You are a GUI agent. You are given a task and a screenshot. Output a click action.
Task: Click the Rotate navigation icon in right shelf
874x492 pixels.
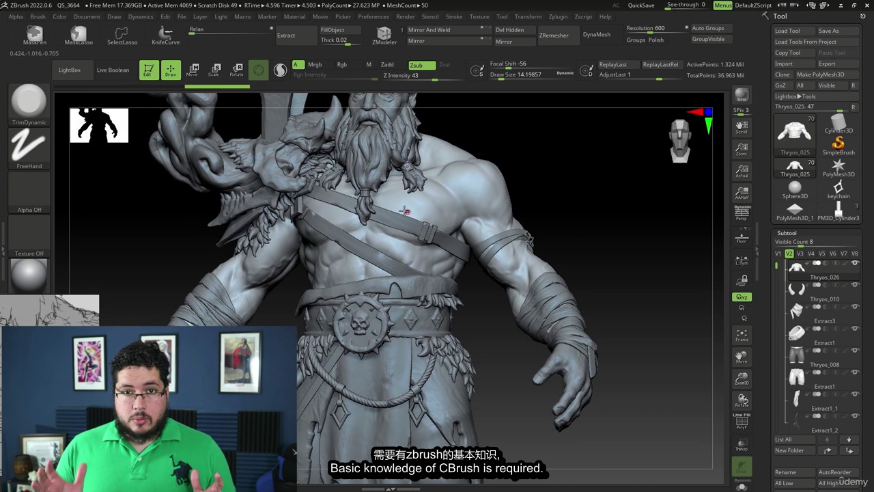[x=742, y=400]
